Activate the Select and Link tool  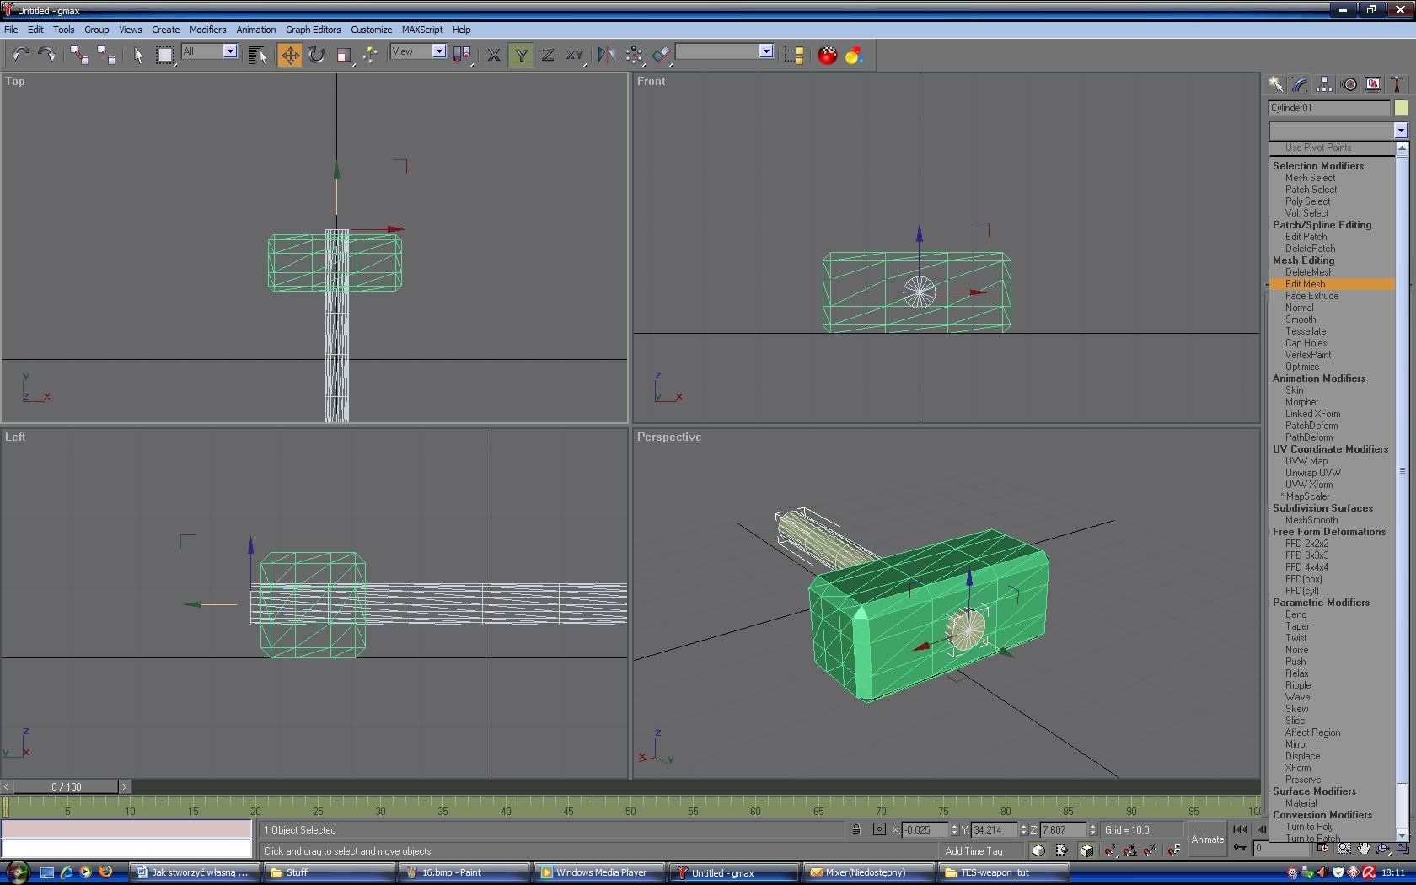tap(79, 55)
